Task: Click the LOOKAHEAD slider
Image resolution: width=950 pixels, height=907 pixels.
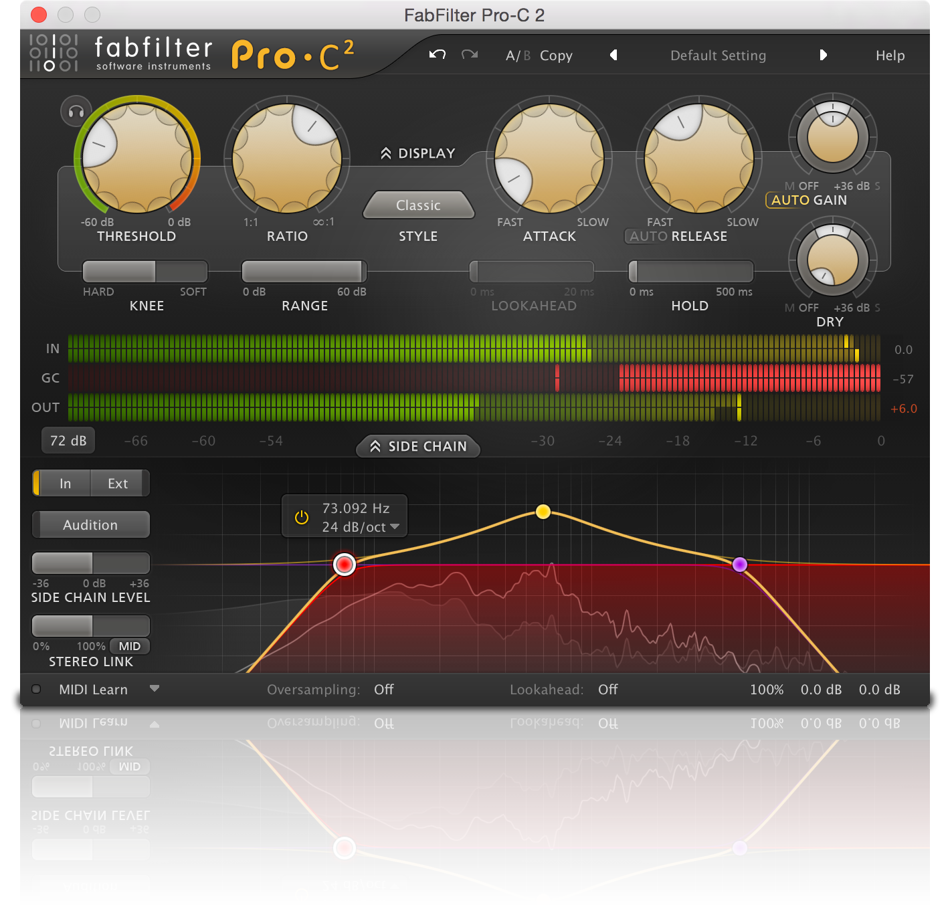Action: point(532,272)
